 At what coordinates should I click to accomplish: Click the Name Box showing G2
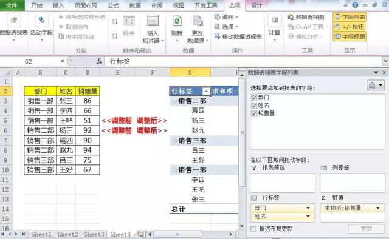pos(29,61)
